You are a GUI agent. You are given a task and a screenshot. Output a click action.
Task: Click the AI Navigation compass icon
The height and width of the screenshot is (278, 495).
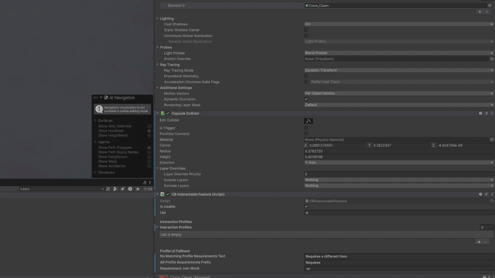coord(106,98)
